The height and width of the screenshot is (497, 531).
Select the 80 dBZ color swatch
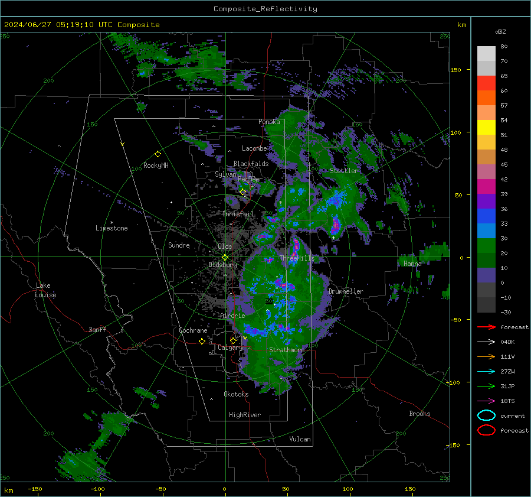[x=486, y=53]
